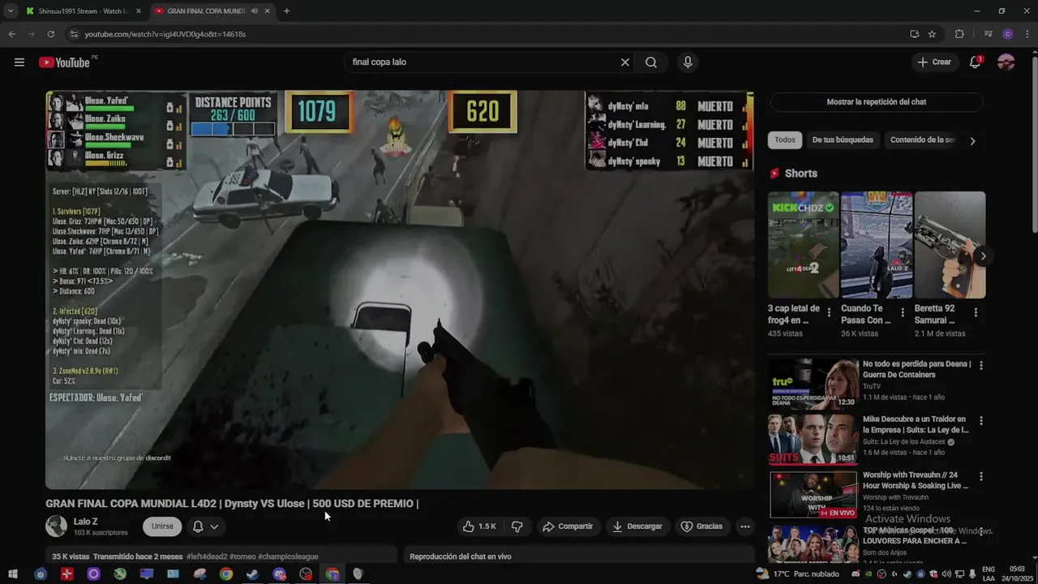This screenshot has width=1038, height=584.
Task: Open options for 'Beretta 92' short
Action: pos(976,312)
